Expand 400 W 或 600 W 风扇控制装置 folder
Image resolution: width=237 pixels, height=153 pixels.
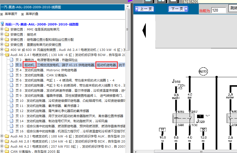[x=2, y=49]
